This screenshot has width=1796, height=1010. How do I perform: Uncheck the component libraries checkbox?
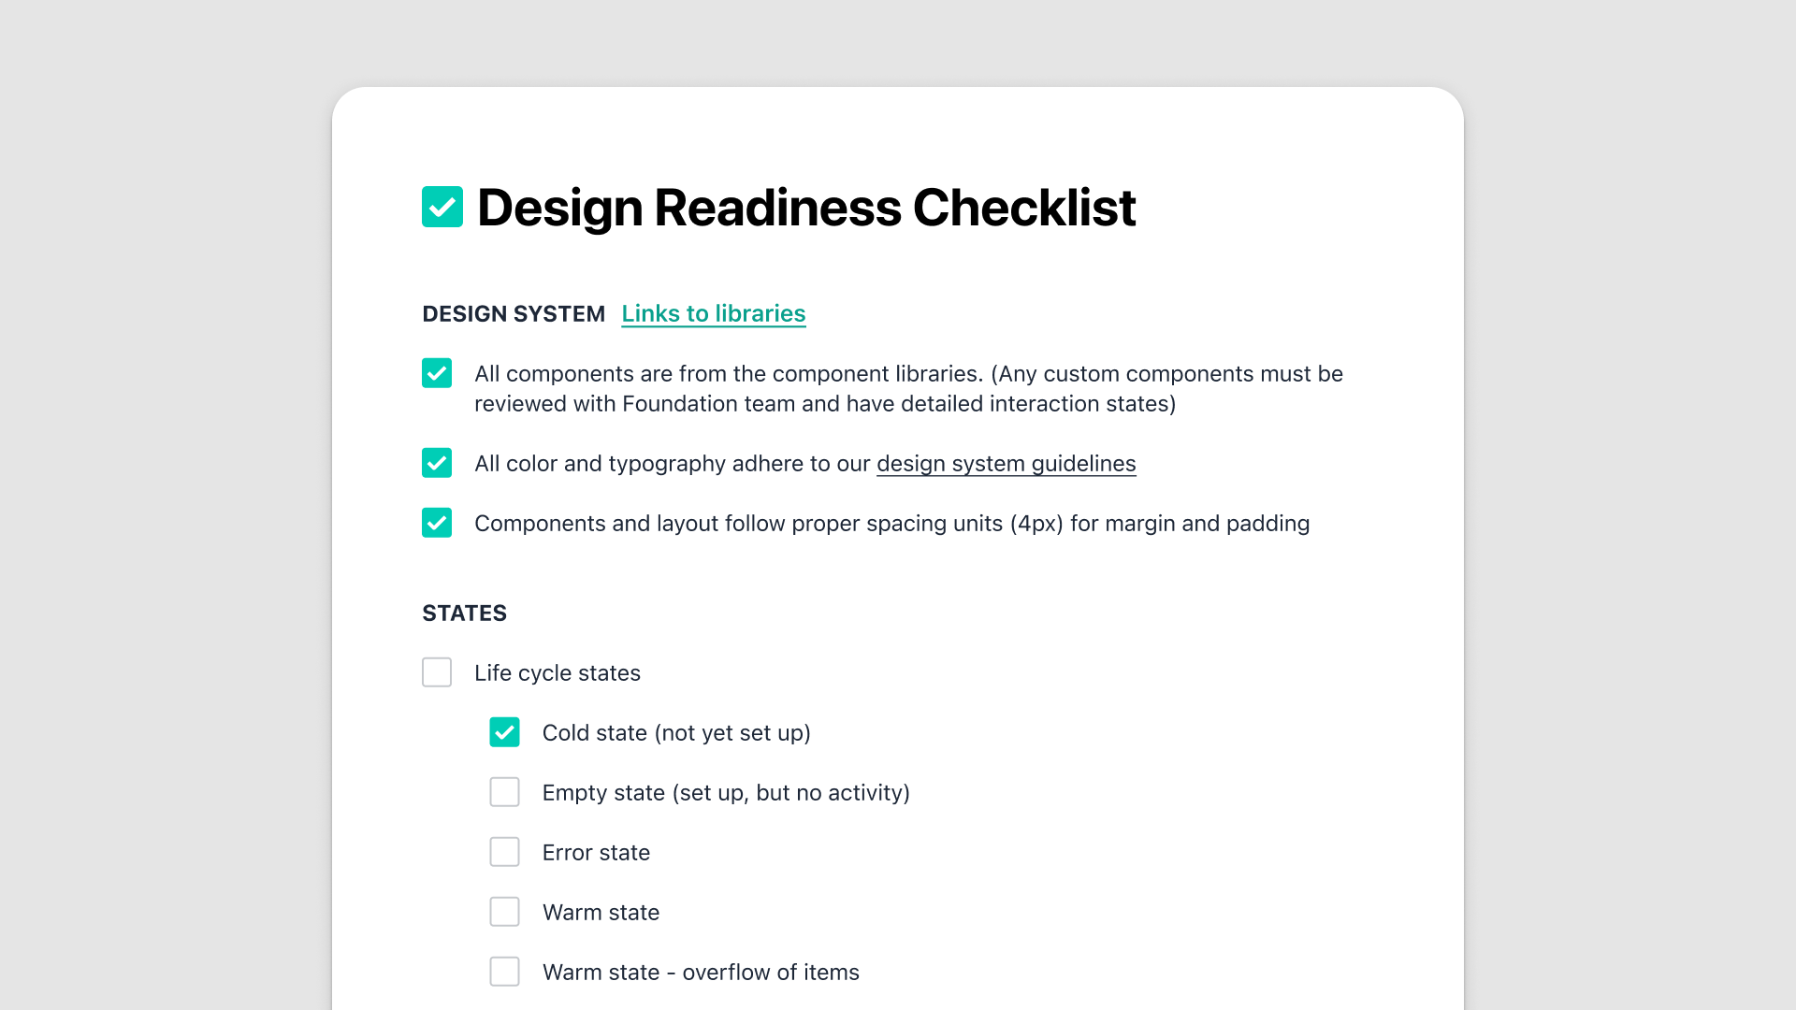[x=437, y=373]
